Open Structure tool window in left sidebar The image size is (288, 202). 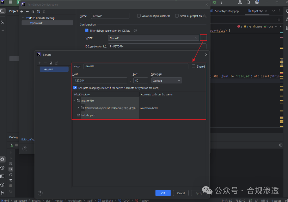tap(2, 21)
